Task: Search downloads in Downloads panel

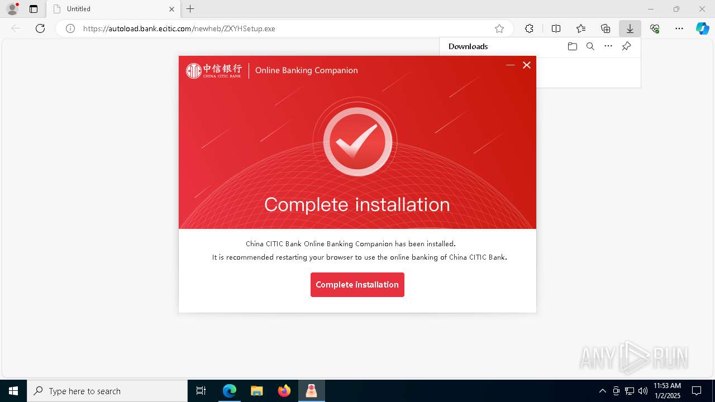Action: [x=590, y=46]
